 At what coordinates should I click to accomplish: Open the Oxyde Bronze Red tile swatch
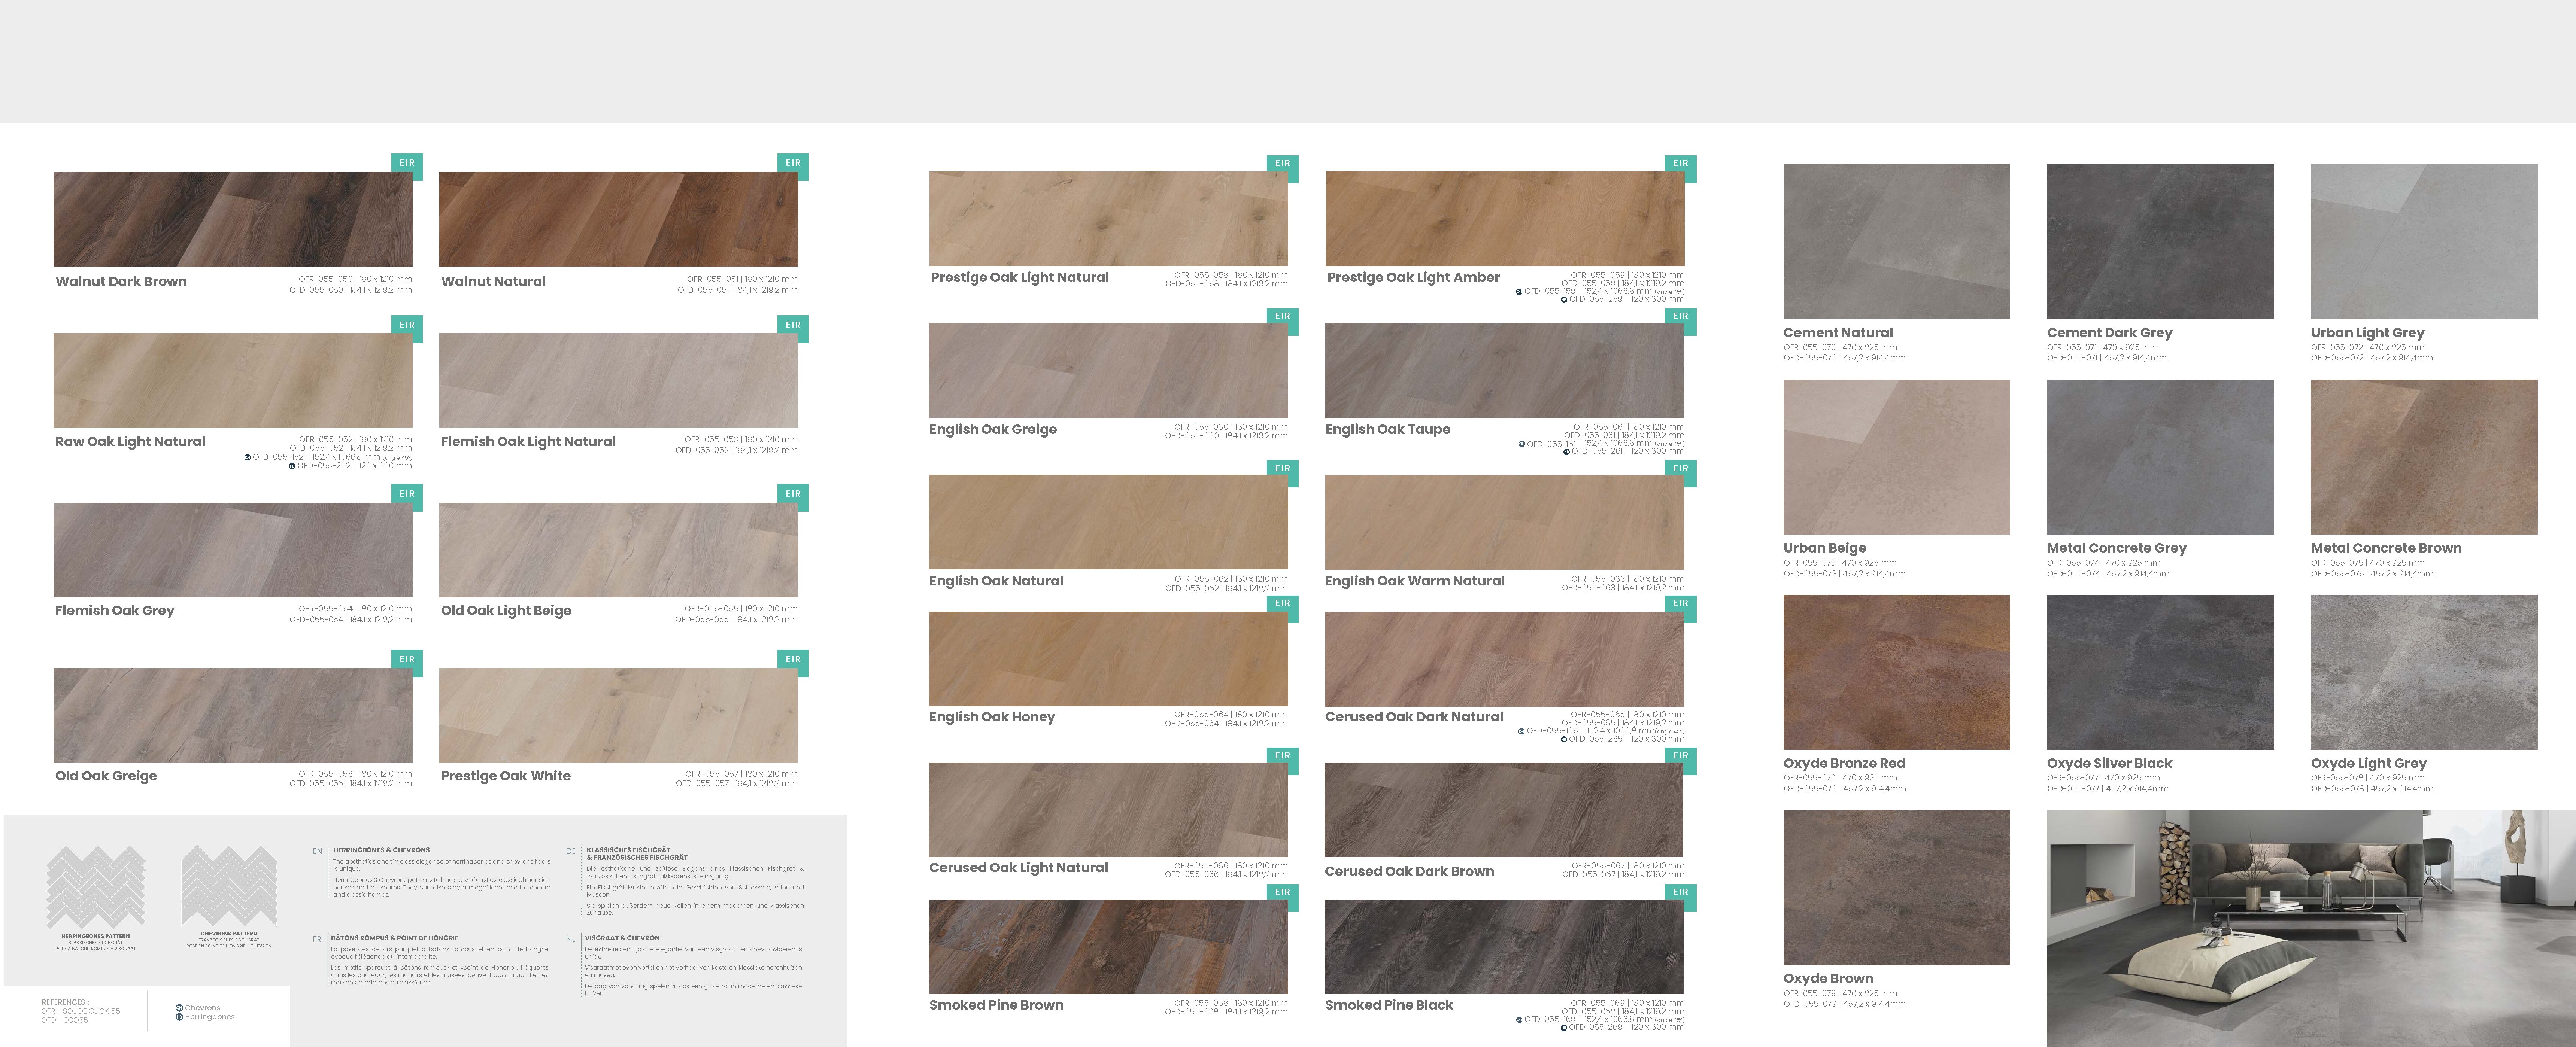(x=1896, y=672)
